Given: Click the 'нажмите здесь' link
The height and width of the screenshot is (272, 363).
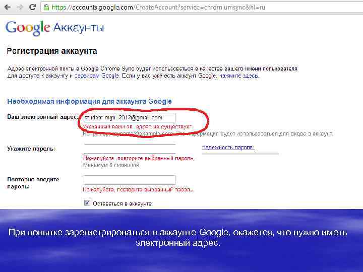Looking at the screenshot, I should click(x=239, y=76).
